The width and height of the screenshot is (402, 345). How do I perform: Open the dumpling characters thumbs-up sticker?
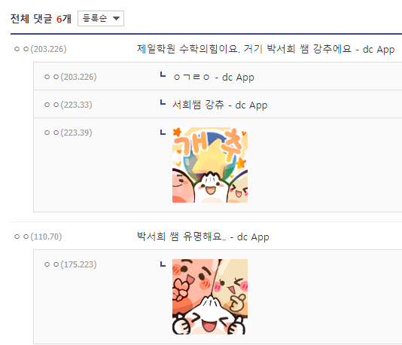(x=210, y=297)
